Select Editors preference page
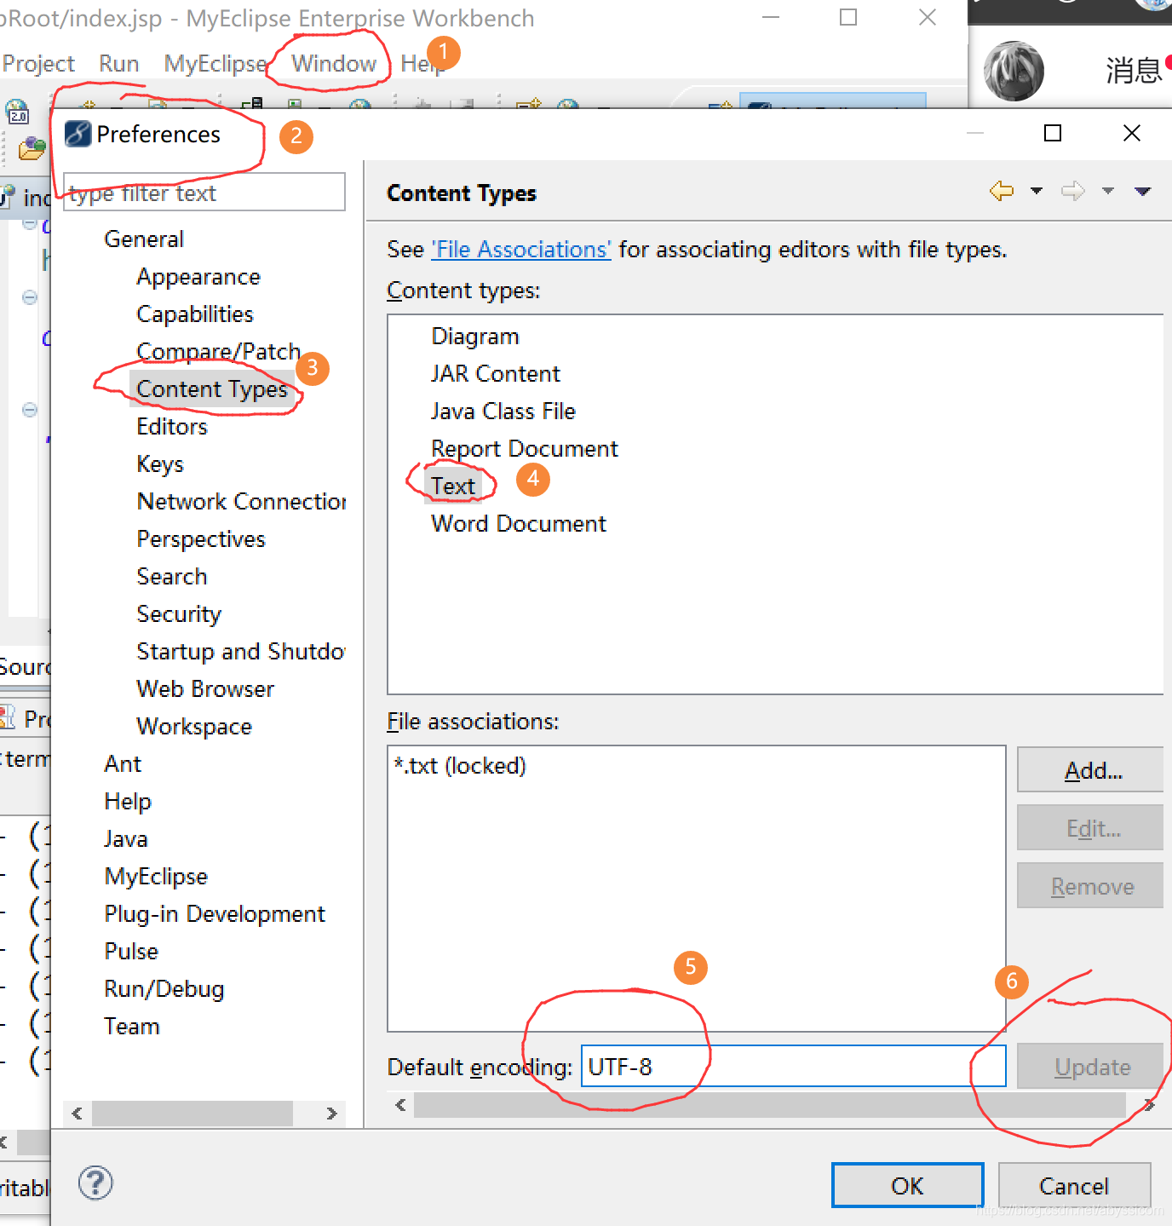This screenshot has width=1172, height=1226. [x=172, y=426]
